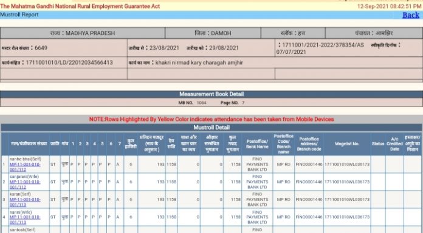Screen dimensions: 423x233
Task: Open karan's registration number link
Action: click(25, 202)
